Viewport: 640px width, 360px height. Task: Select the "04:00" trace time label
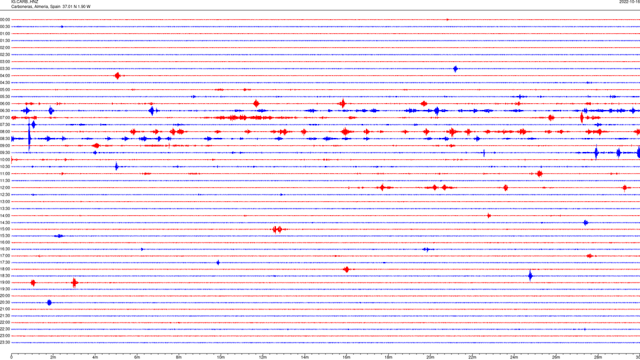tap(5, 75)
